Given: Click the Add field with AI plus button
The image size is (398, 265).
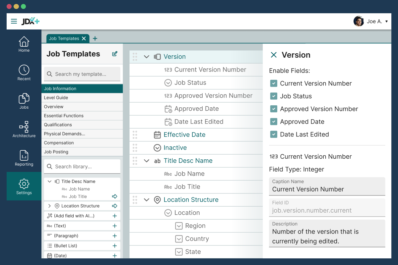Looking at the screenshot, I should pos(115,216).
